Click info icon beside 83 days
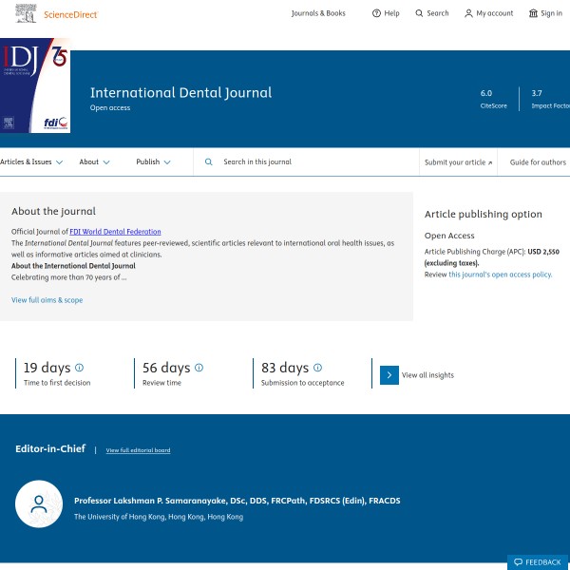 [x=317, y=368]
